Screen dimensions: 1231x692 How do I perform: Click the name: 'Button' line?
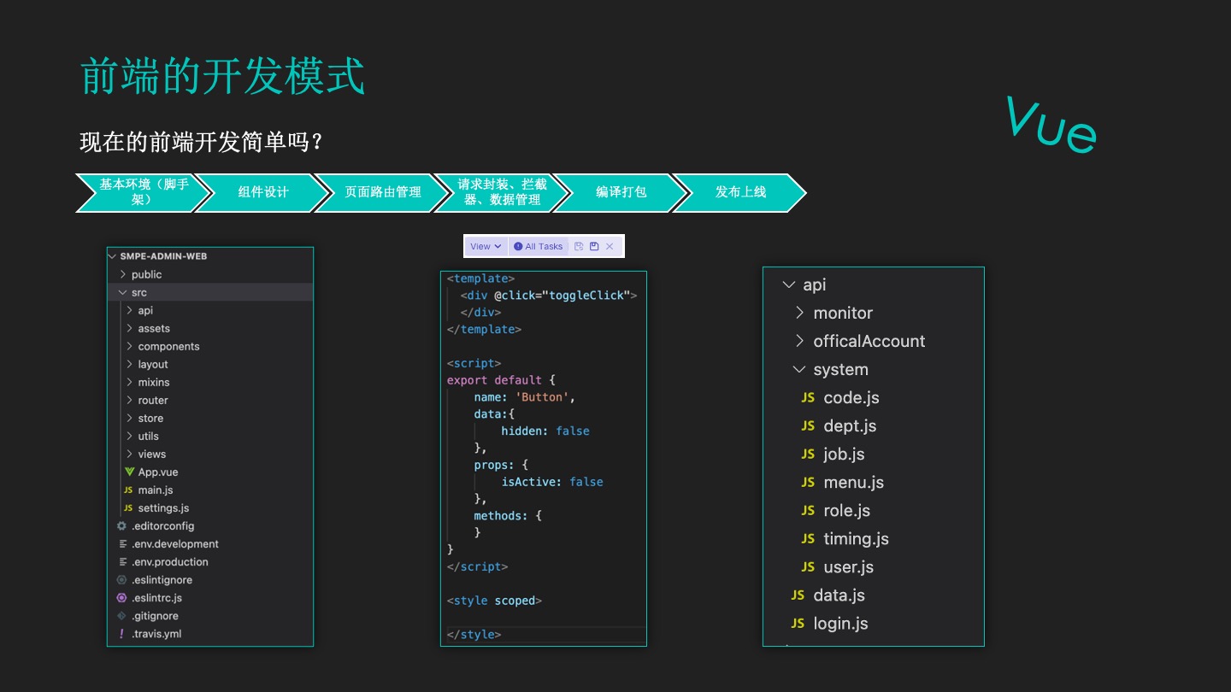[525, 397]
